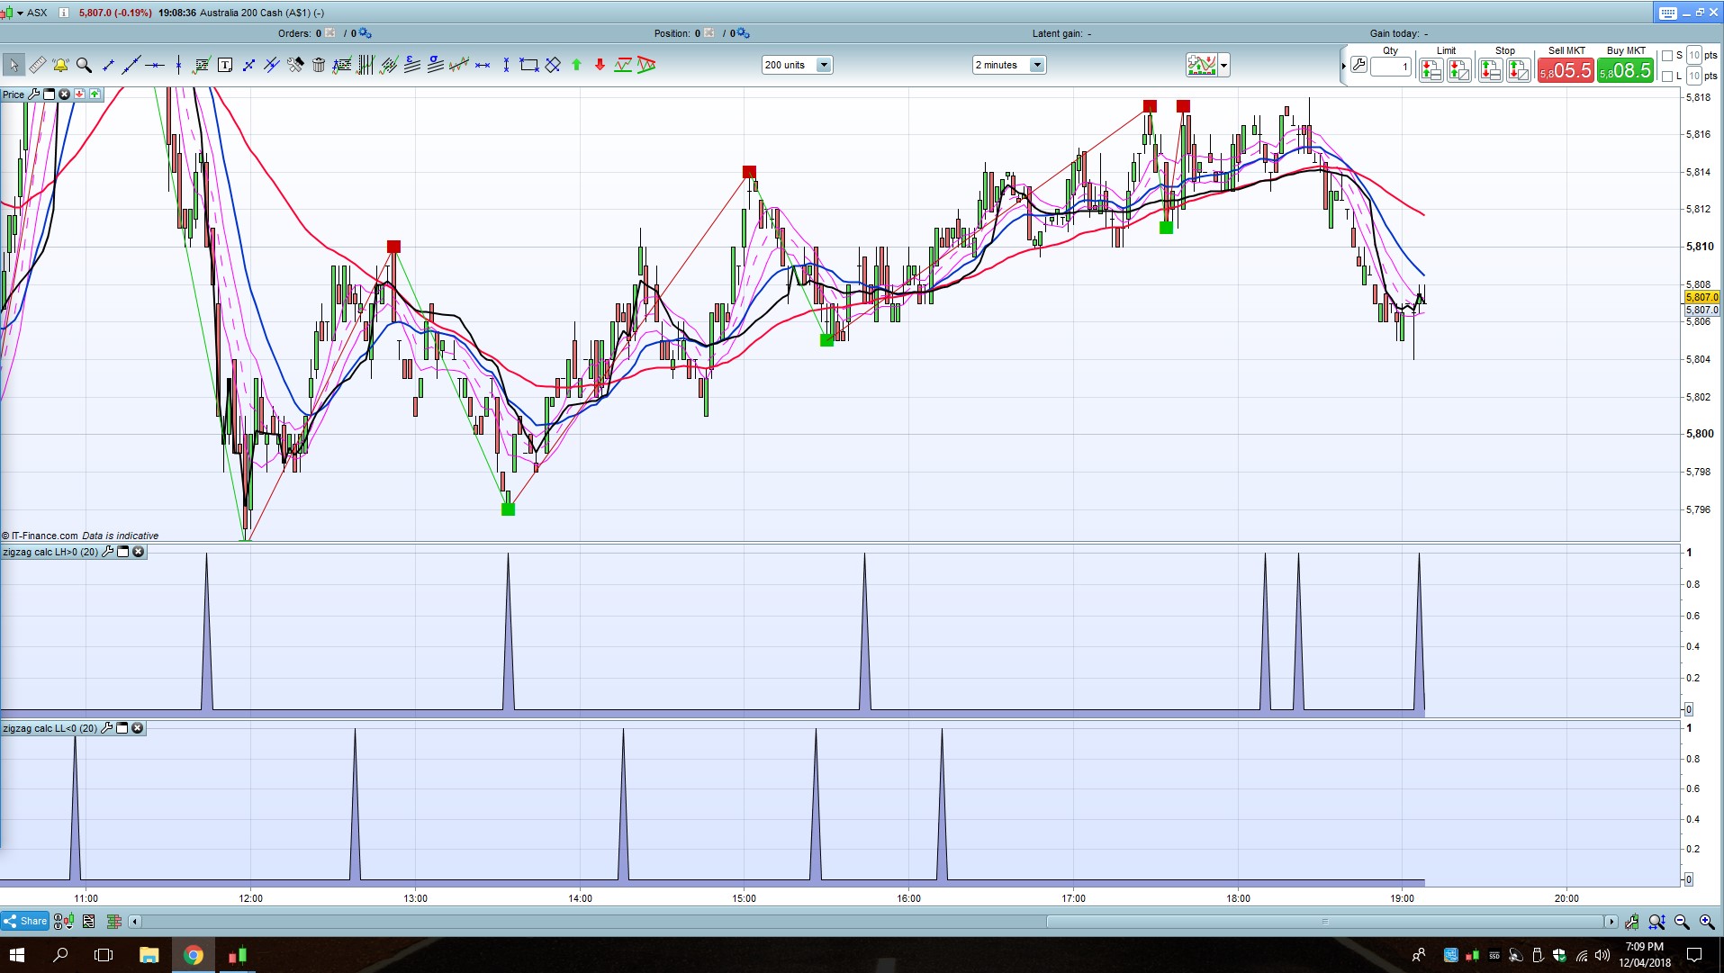Image resolution: width=1724 pixels, height=973 pixels.
Task: Open File Explorer from the taskbar
Action: pos(149,955)
